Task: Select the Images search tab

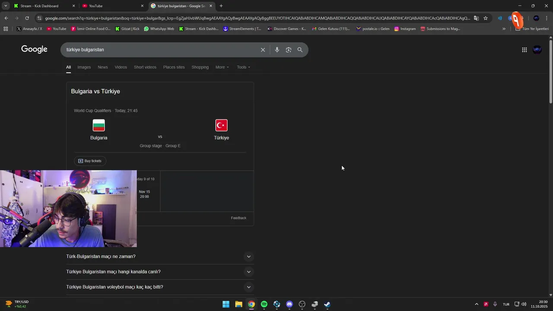Action: [x=84, y=67]
